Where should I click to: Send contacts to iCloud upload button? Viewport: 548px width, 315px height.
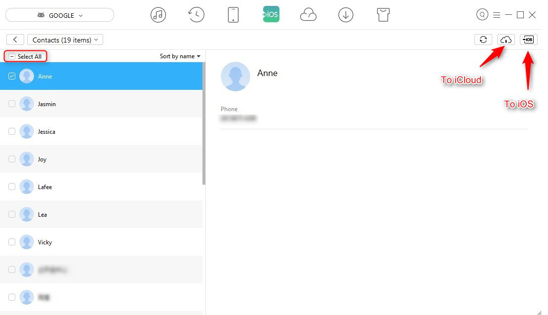(x=506, y=39)
